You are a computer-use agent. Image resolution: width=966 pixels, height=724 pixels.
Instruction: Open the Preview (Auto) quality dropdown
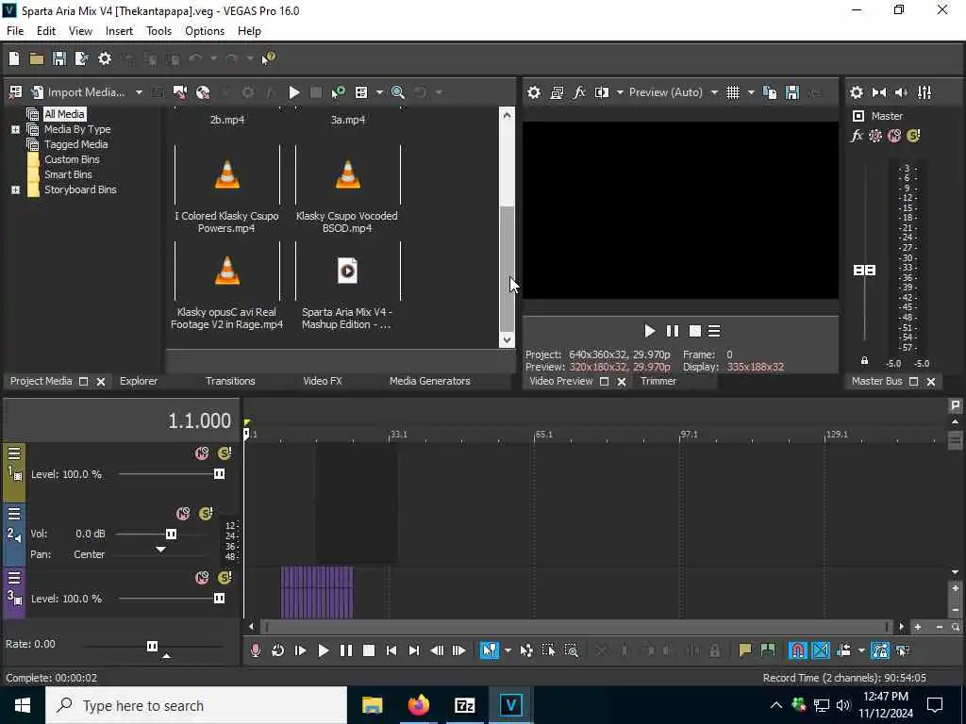coord(673,92)
